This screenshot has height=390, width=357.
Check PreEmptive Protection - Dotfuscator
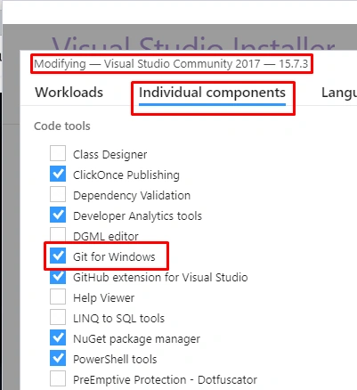coord(58,378)
